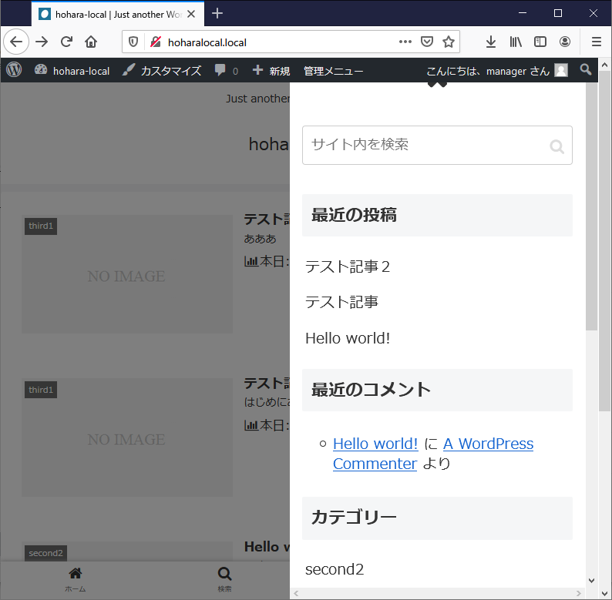The width and height of the screenshot is (612, 600).
Task: Click the WordPress logo in admin bar
Action: click(x=14, y=70)
